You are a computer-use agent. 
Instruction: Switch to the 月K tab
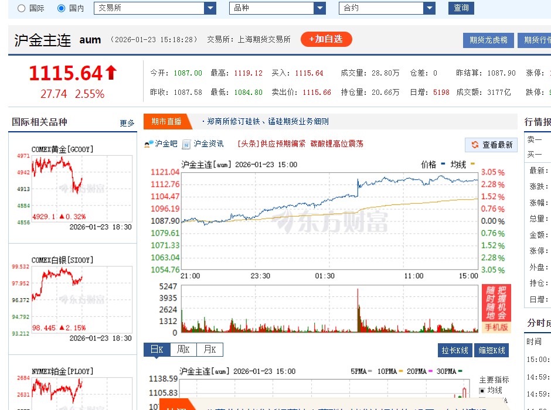click(209, 349)
